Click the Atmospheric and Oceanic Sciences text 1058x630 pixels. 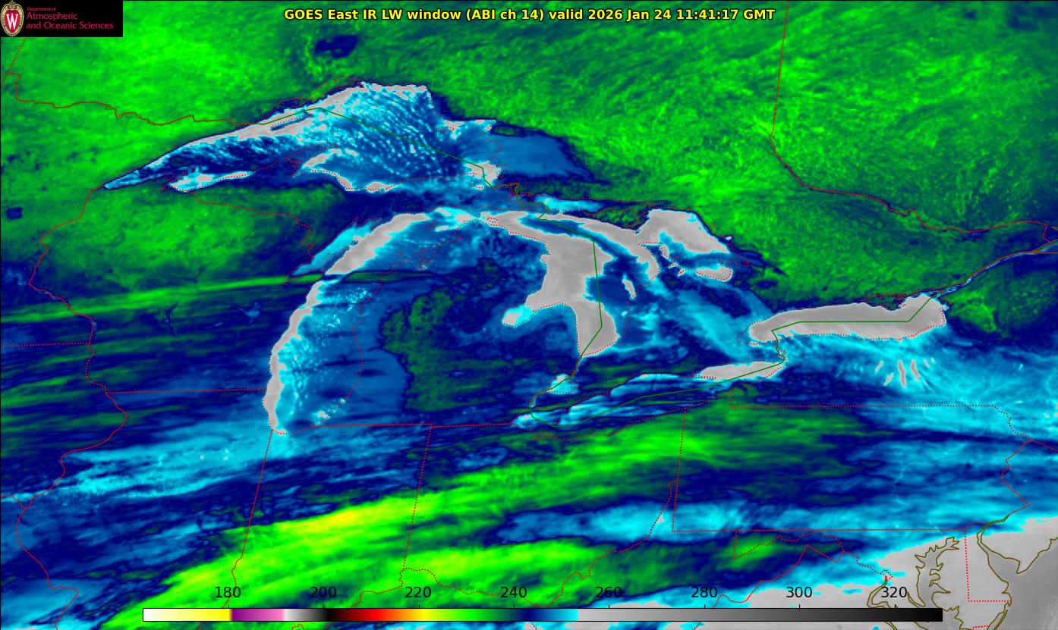pos(69,20)
